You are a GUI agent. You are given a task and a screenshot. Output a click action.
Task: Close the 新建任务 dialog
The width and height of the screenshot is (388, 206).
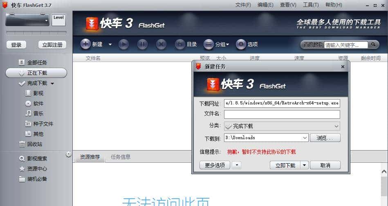coord(343,66)
